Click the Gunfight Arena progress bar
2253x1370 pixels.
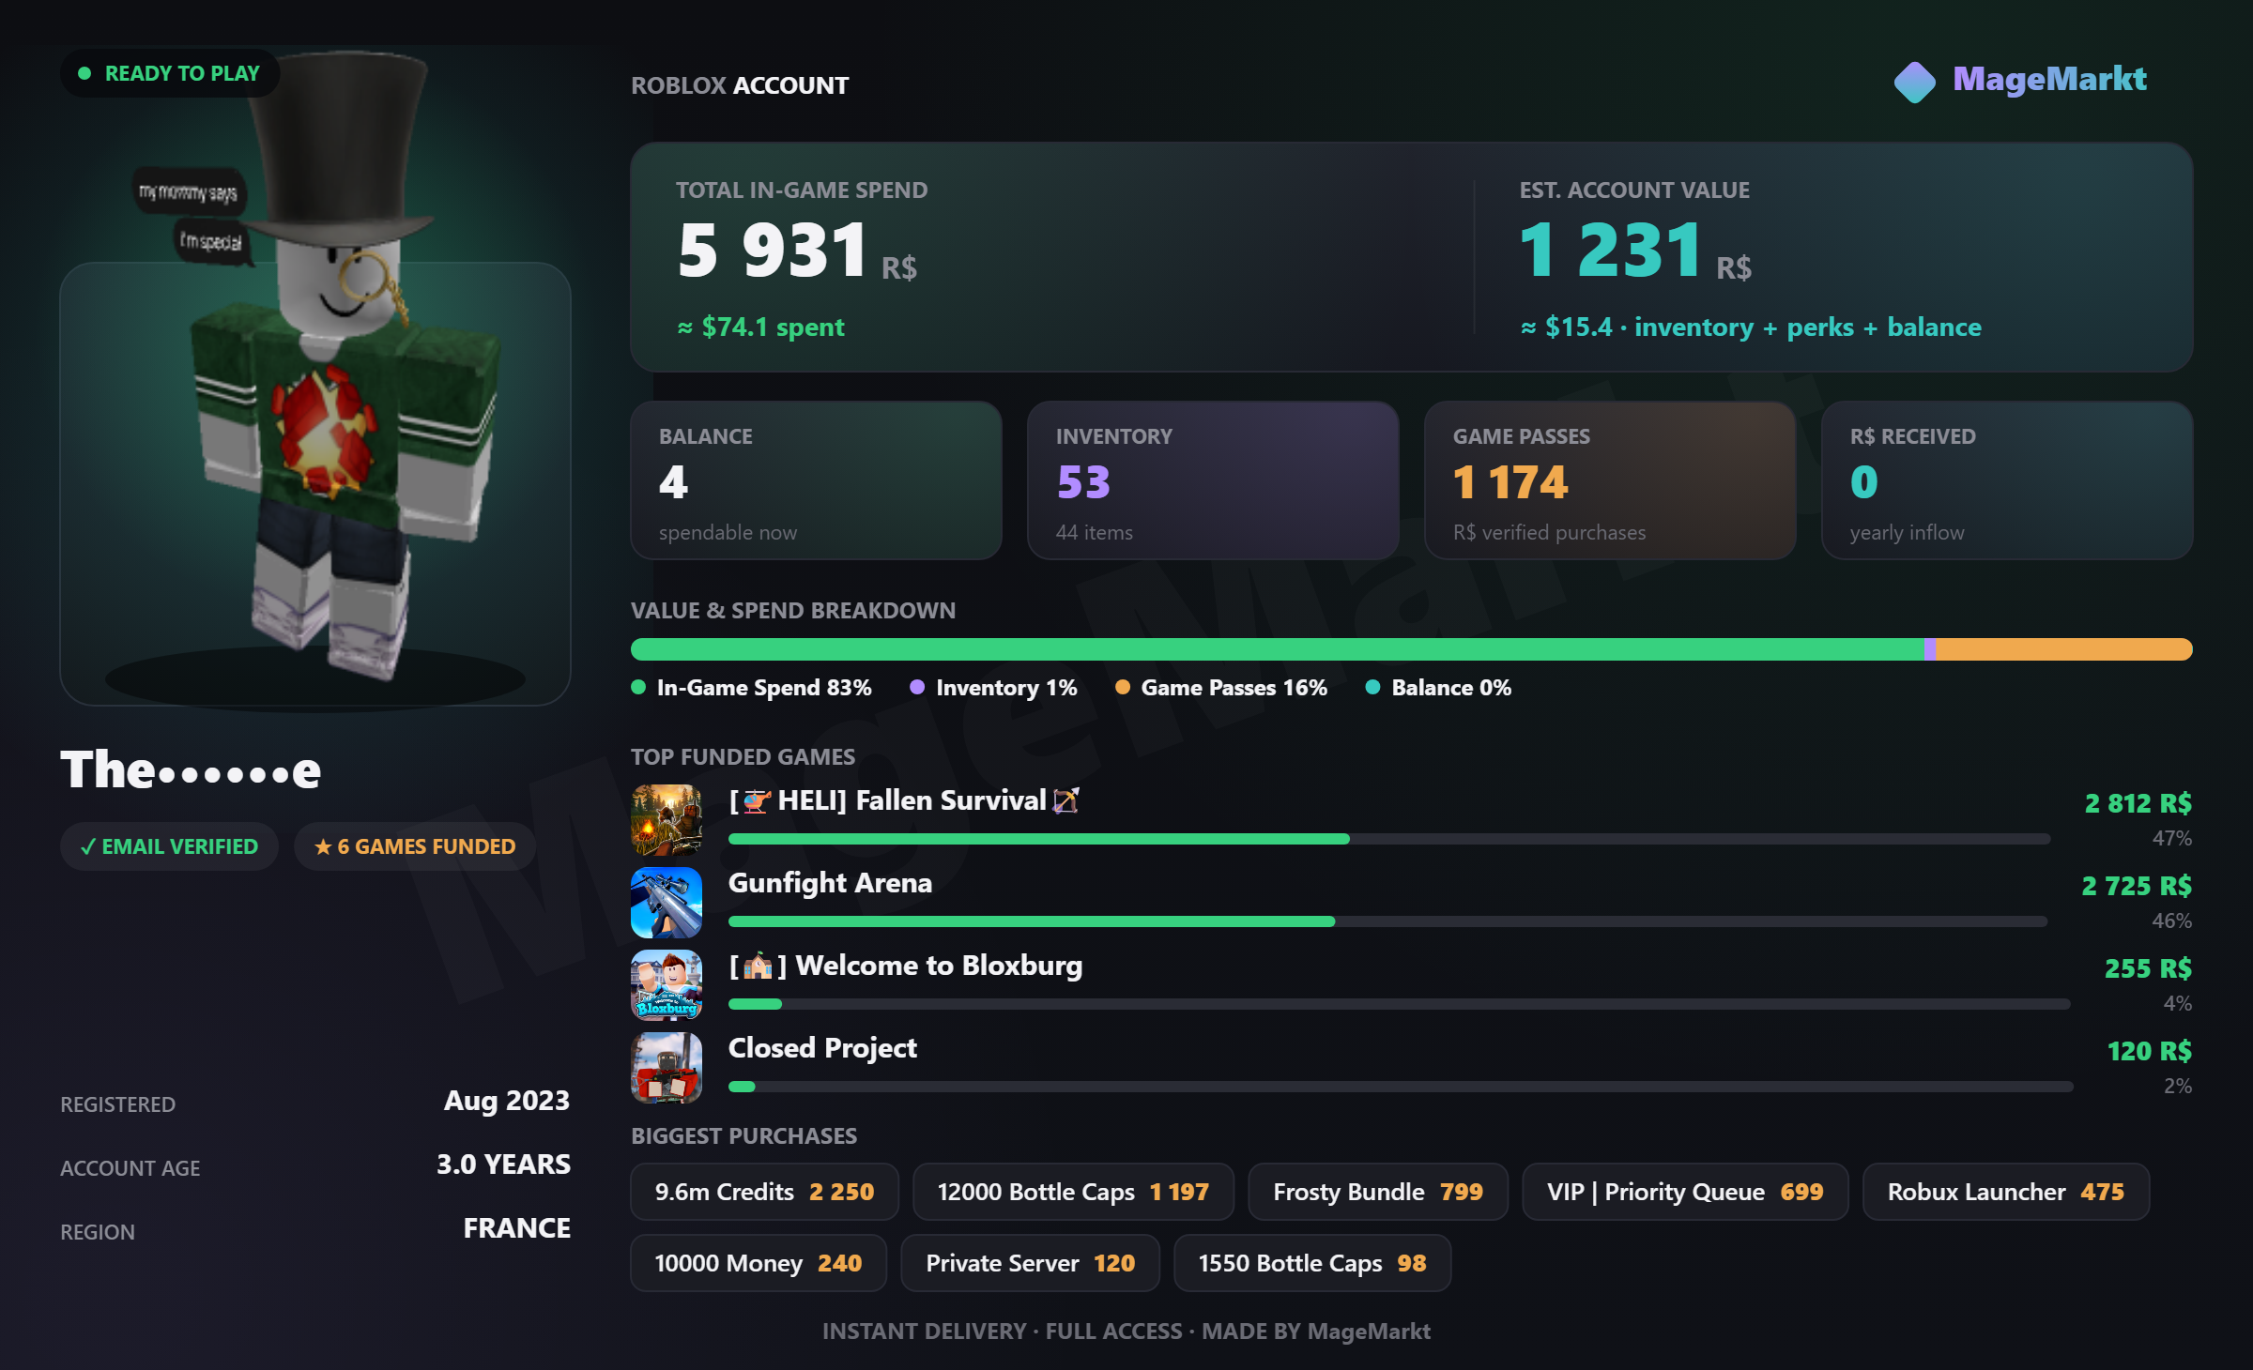(x=1387, y=921)
